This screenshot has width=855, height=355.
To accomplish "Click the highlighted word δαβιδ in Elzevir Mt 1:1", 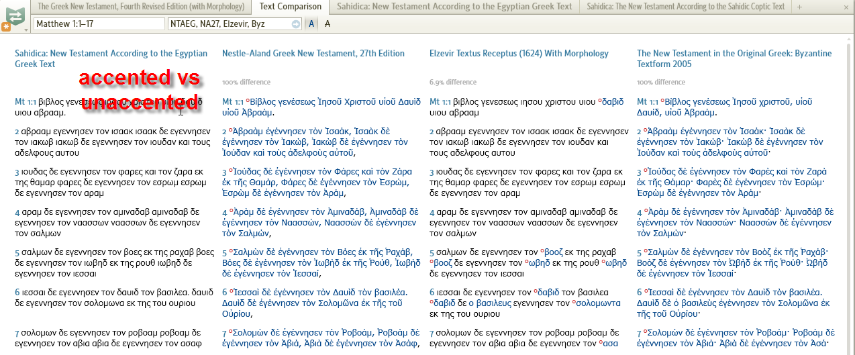I will coord(613,102).
